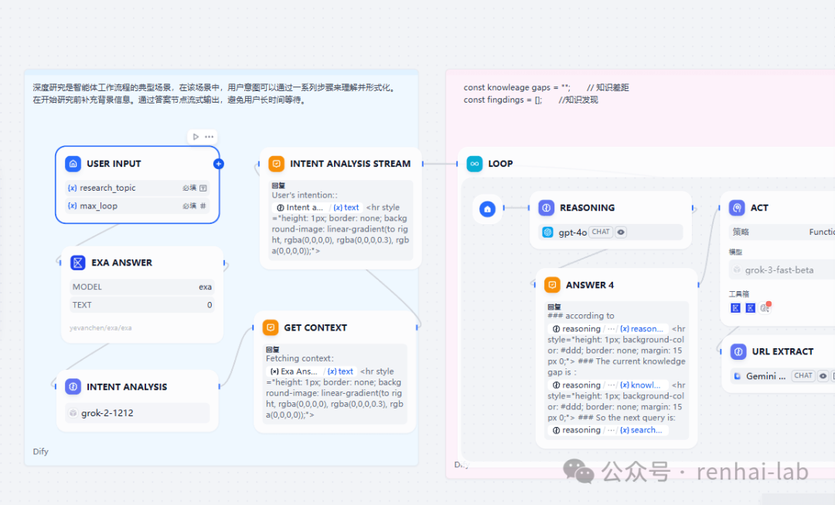This screenshot has width=835, height=505.
Task: Click the EXA ANSWER node icon
Action: [x=77, y=263]
